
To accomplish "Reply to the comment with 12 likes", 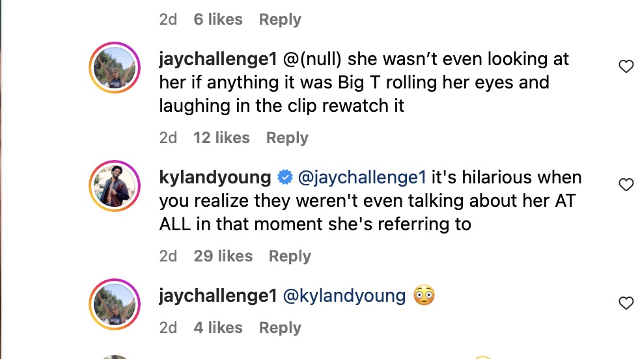I will coord(287,138).
